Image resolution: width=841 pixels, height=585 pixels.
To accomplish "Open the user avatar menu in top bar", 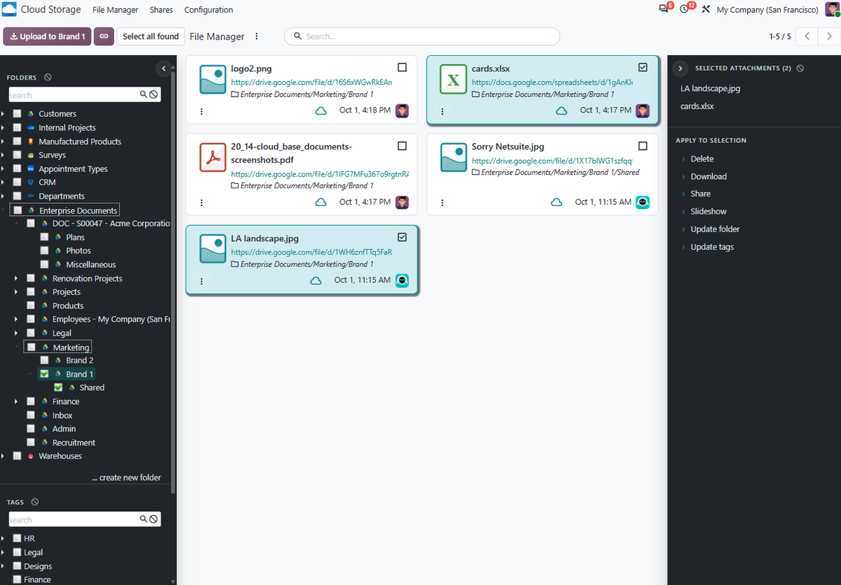I will pos(832,9).
